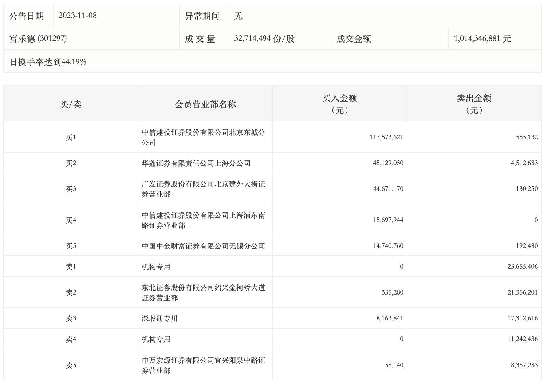The height and width of the screenshot is (384, 544).
Task: Click 华鑫证券有限责任公司上海分公司 broker name
Action: coord(196,163)
